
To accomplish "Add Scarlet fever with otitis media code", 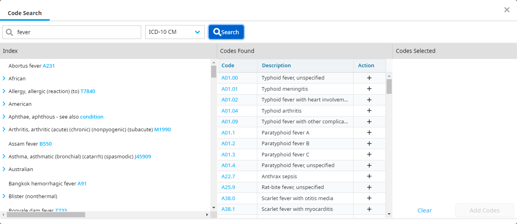I will (369, 198).
